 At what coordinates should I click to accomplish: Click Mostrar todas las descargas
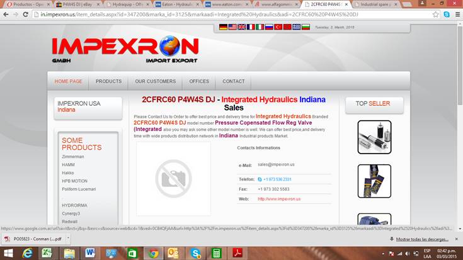tap(422, 239)
